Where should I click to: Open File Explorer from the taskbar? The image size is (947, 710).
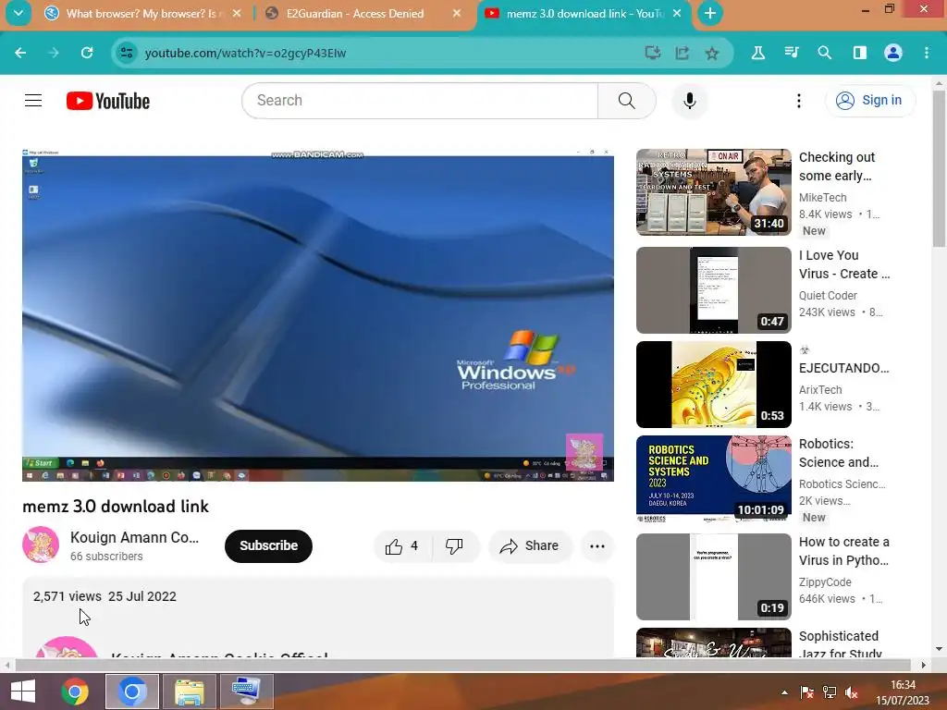190,692
